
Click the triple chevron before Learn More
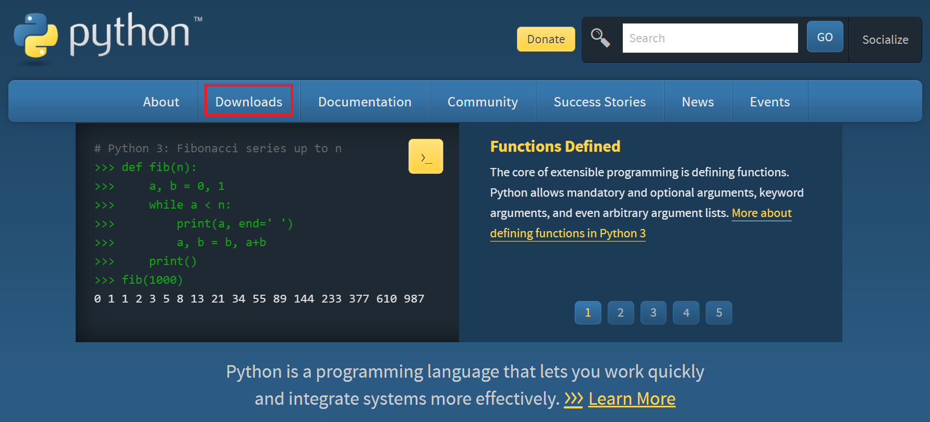(573, 399)
